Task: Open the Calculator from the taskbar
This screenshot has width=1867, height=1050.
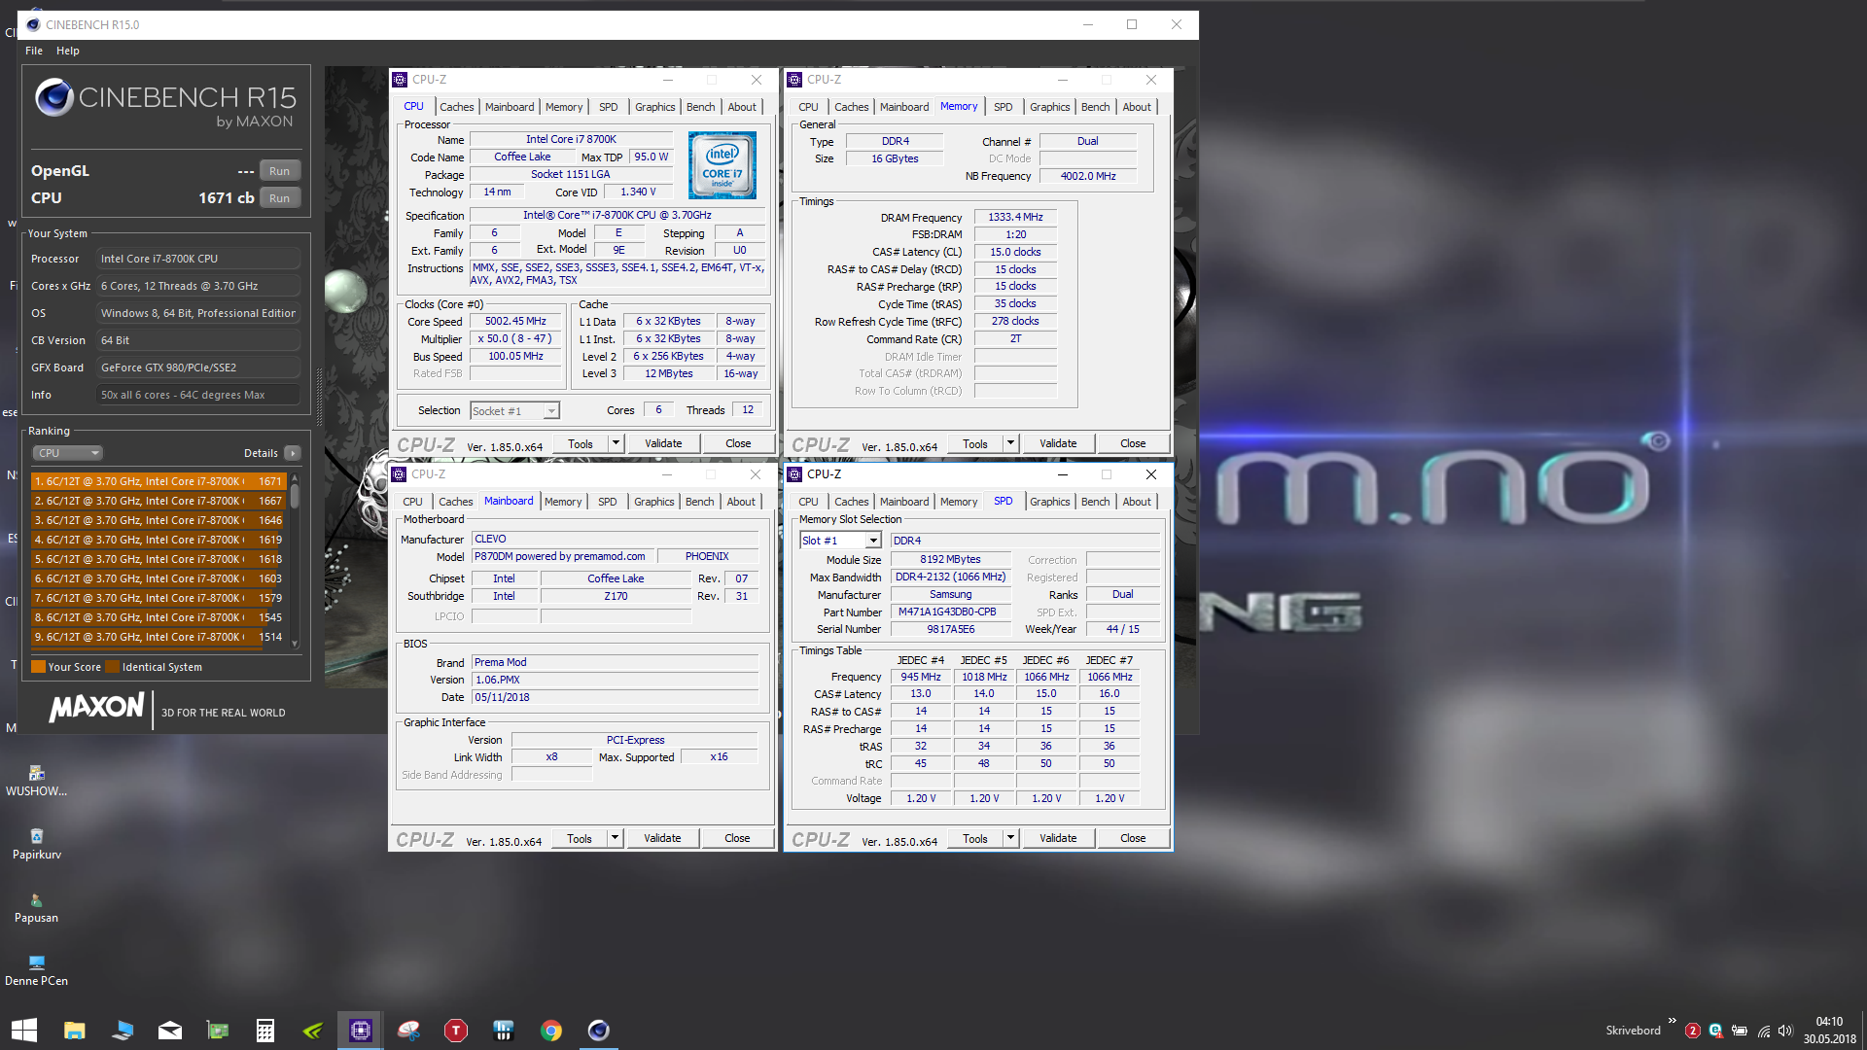Action: (264, 1031)
